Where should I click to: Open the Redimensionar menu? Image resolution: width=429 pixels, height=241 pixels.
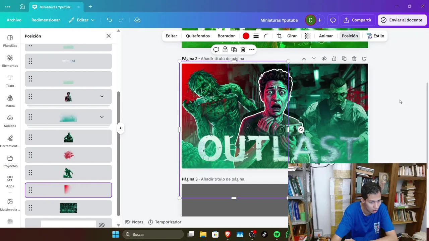point(46,20)
